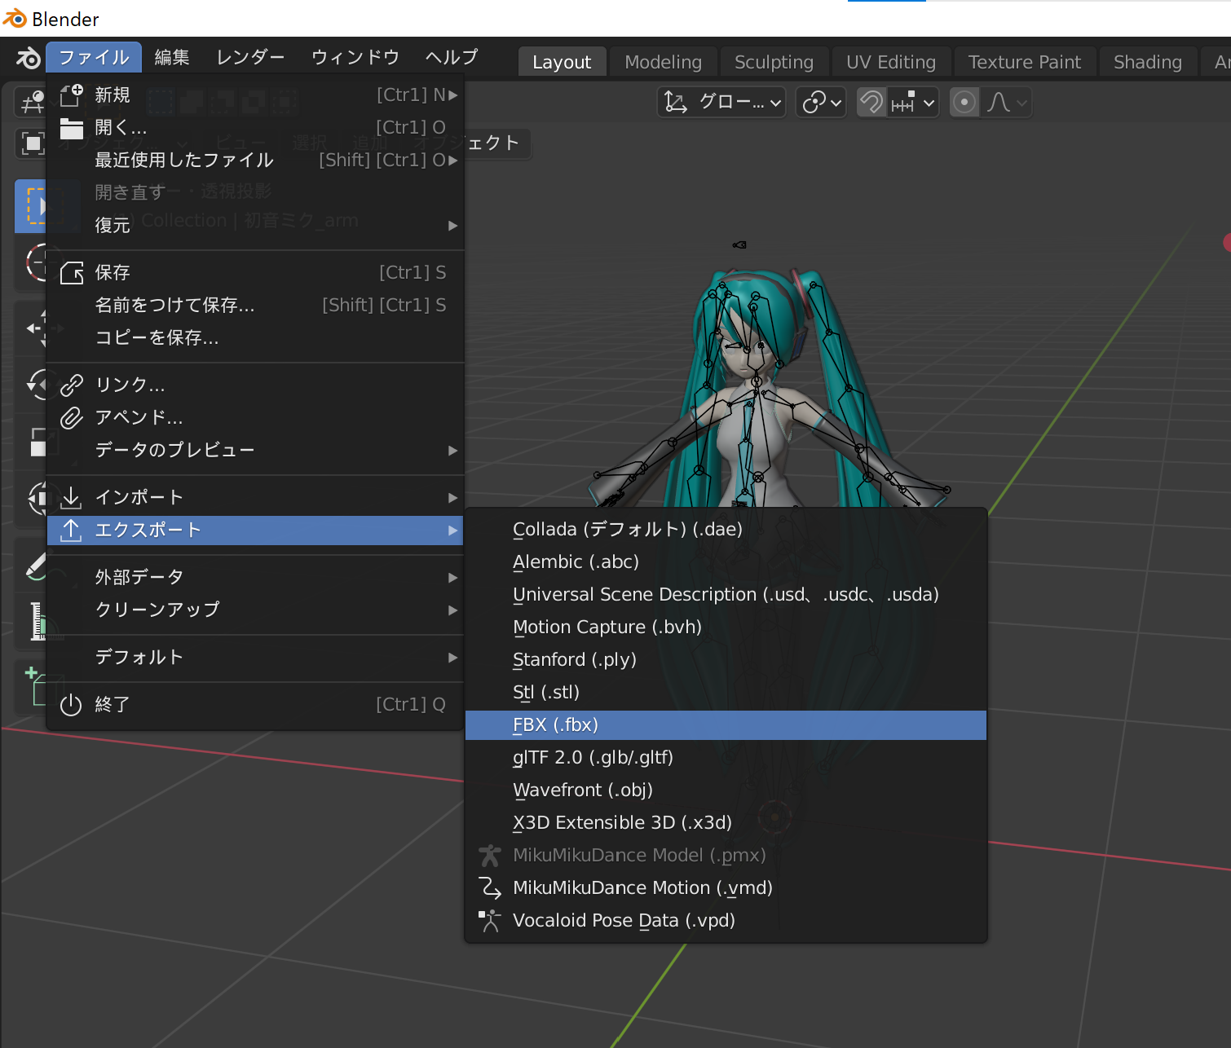The height and width of the screenshot is (1048, 1231).
Task: Expand the デフォルト submenu
Action: coord(256,657)
